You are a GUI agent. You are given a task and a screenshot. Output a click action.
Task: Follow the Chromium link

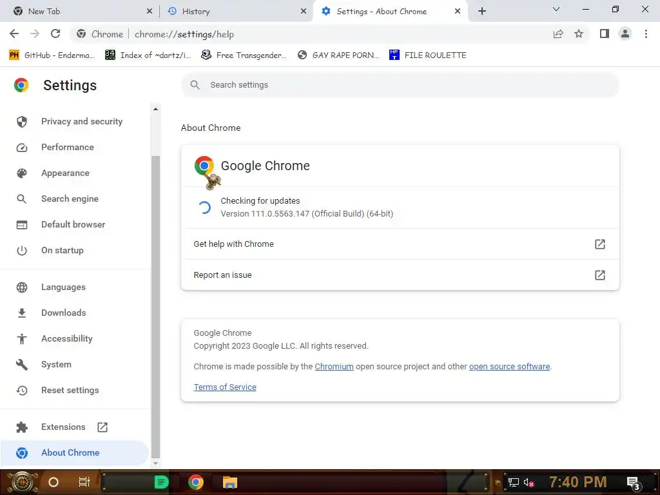tap(334, 367)
